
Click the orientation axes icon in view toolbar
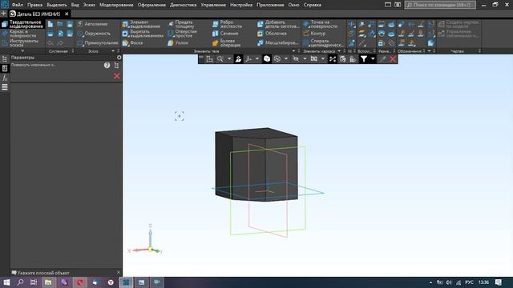click(248, 58)
